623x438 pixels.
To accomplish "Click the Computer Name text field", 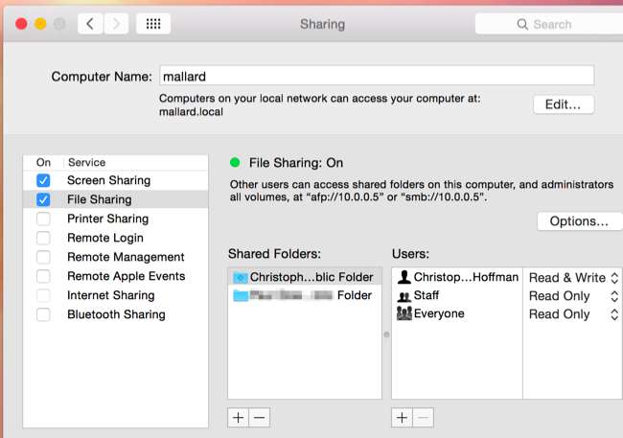I will 376,76.
